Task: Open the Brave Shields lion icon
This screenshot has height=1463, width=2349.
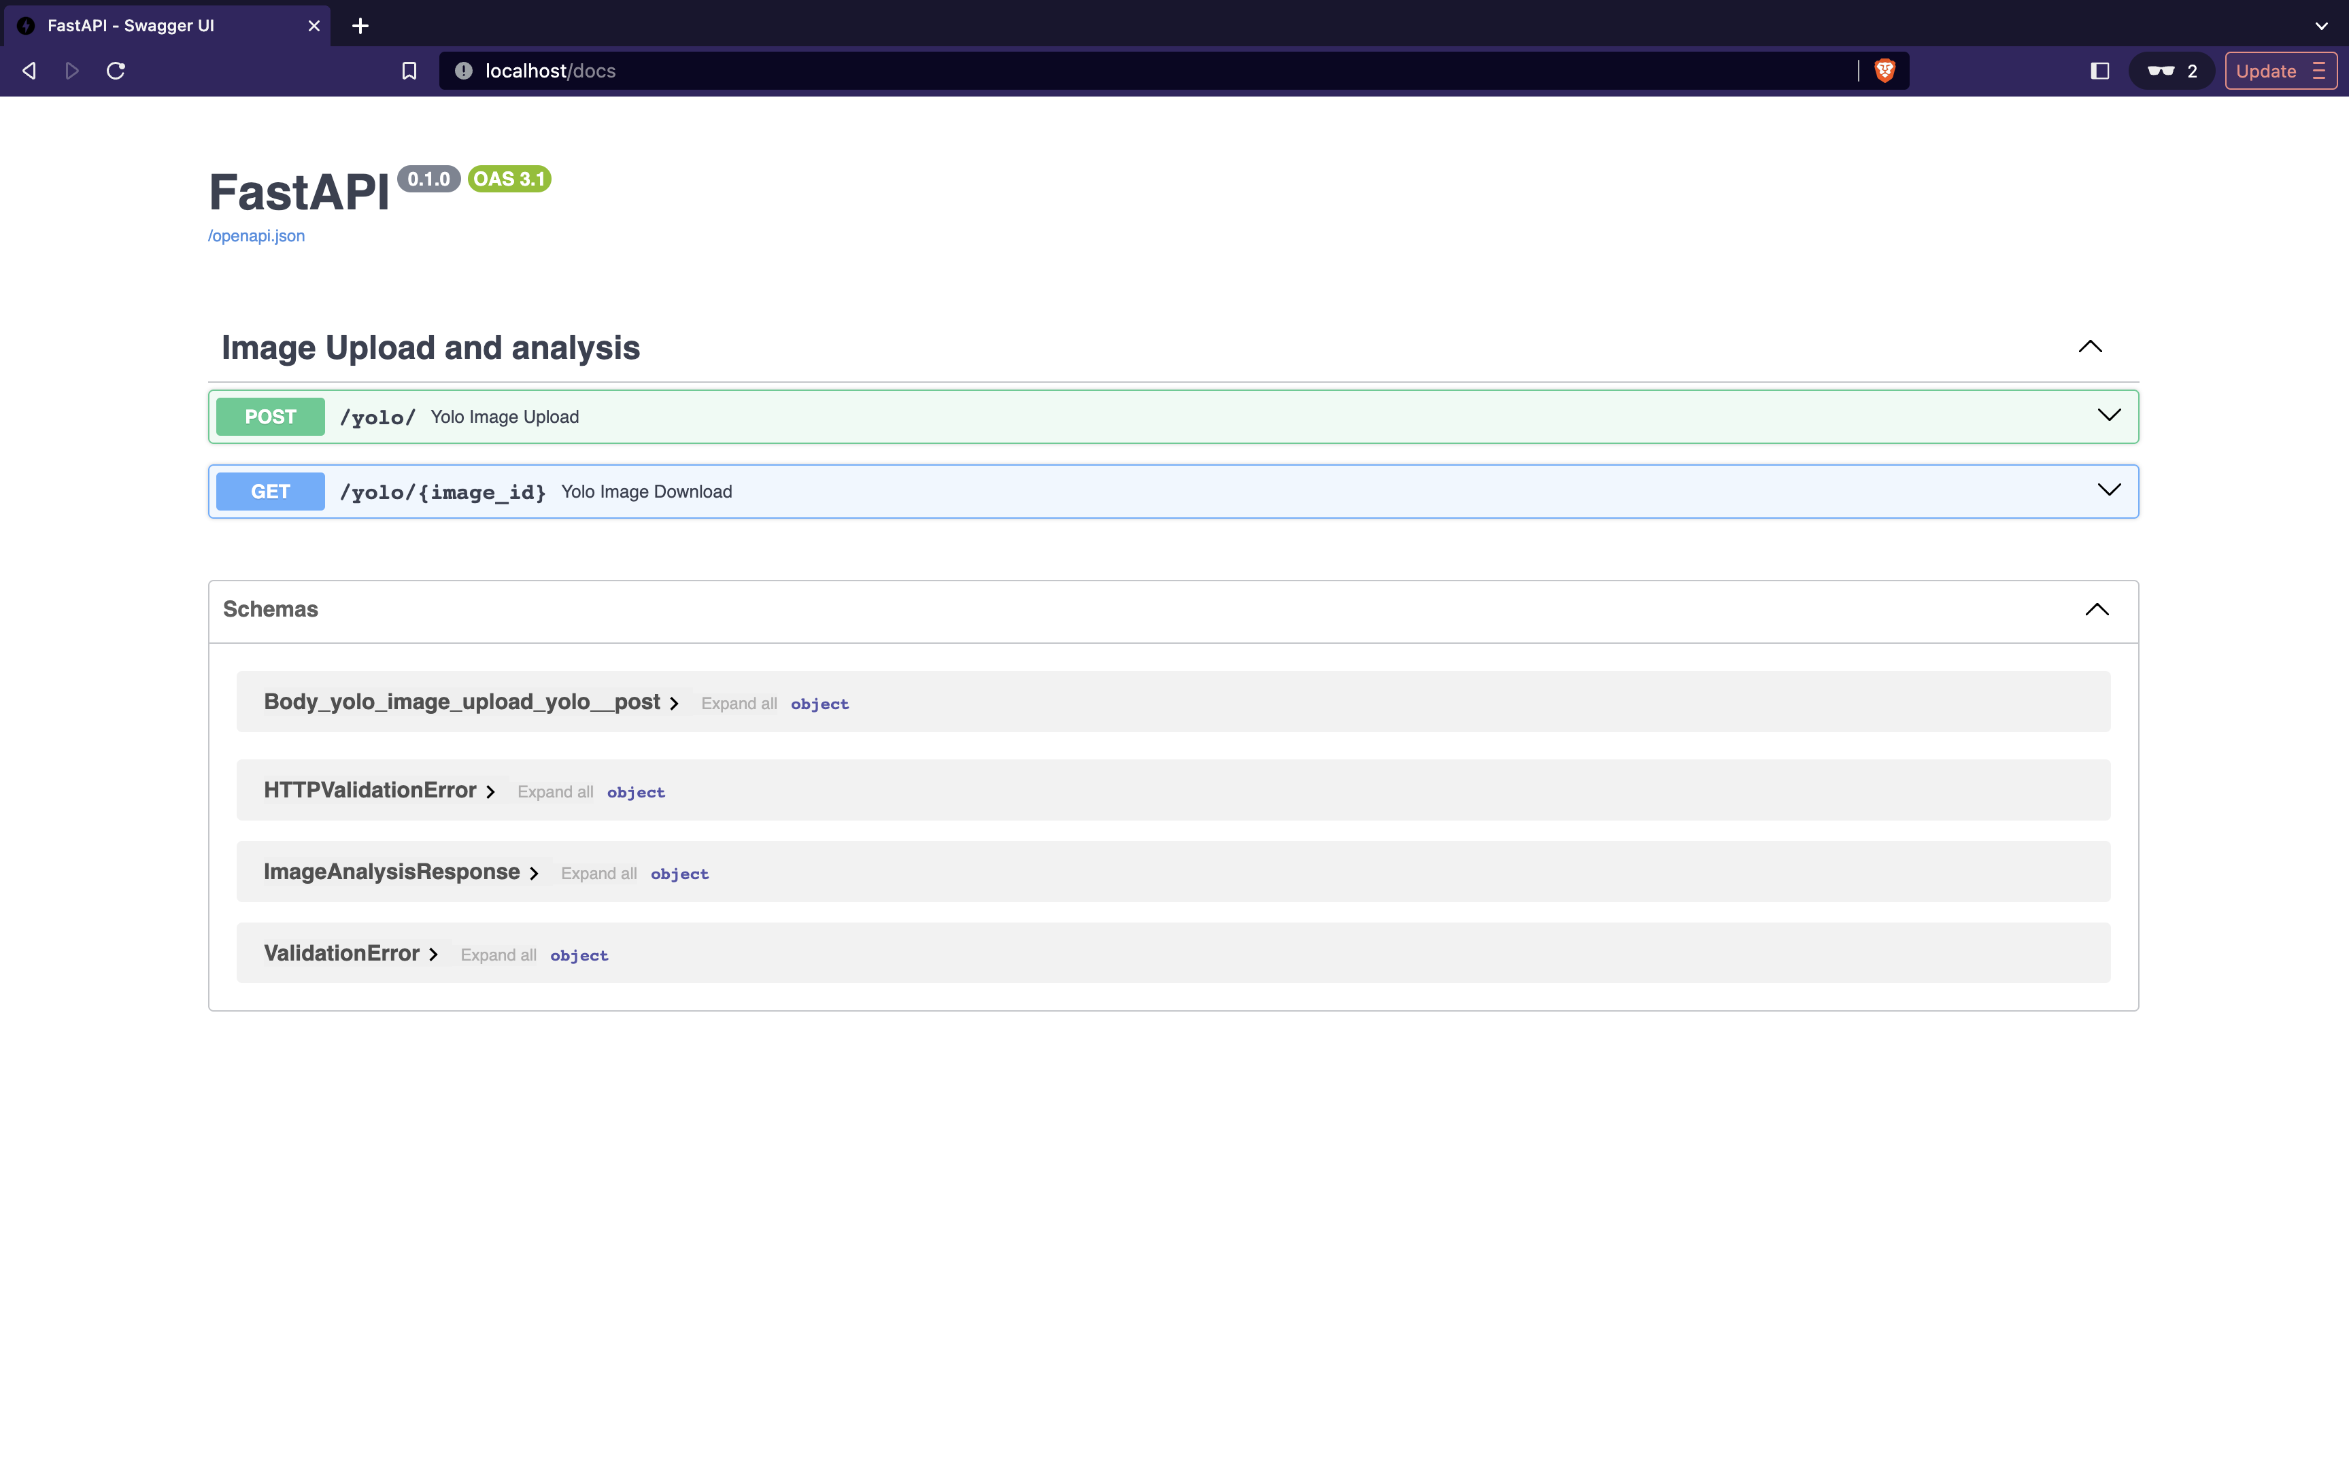Action: click(1883, 71)
